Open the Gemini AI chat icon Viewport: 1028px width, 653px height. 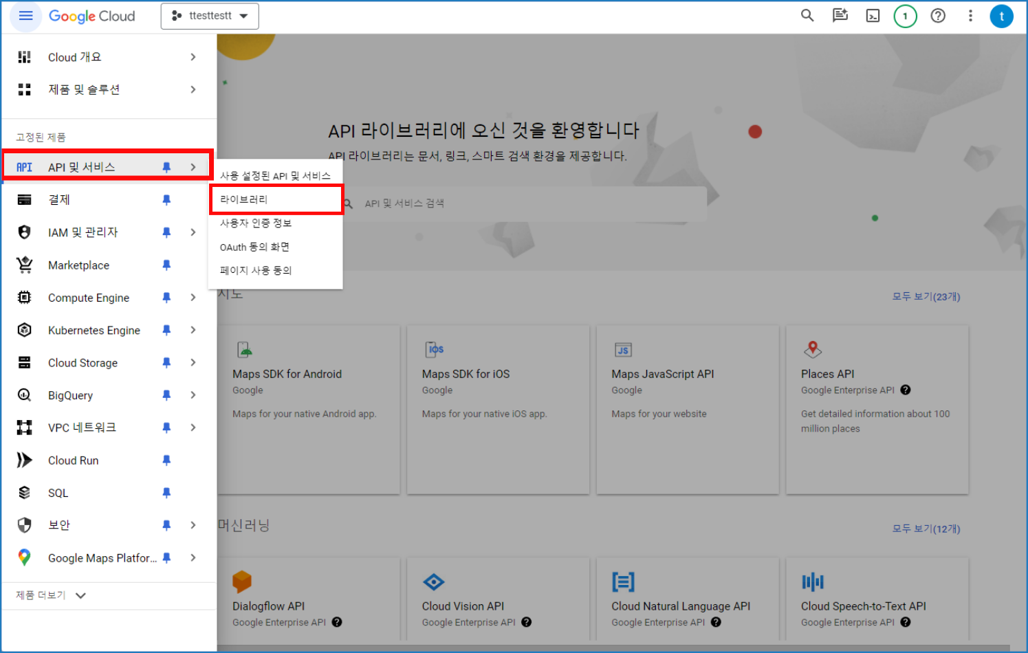(840, 16)
